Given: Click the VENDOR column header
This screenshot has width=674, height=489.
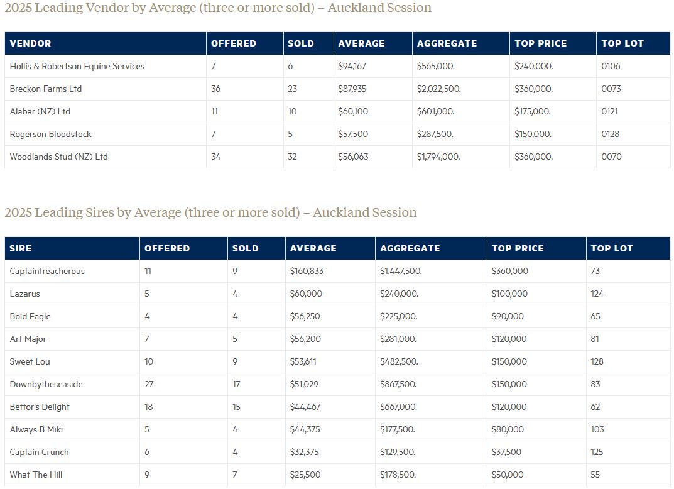Looking at the screenshot, I should pos(31,43).
